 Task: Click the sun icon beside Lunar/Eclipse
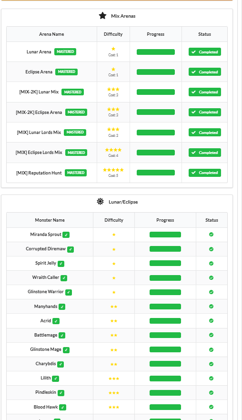100,202
